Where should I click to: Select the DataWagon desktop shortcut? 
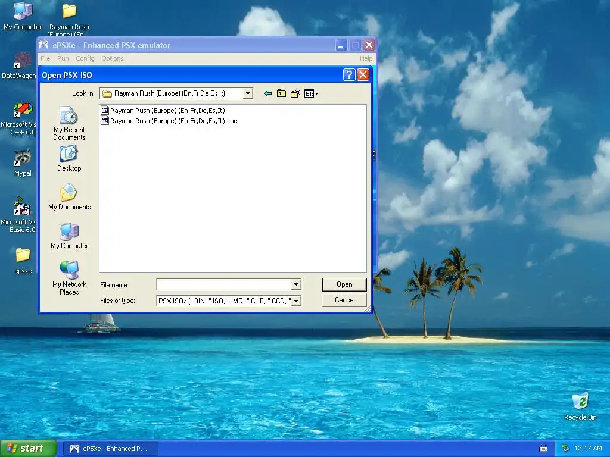18,65
